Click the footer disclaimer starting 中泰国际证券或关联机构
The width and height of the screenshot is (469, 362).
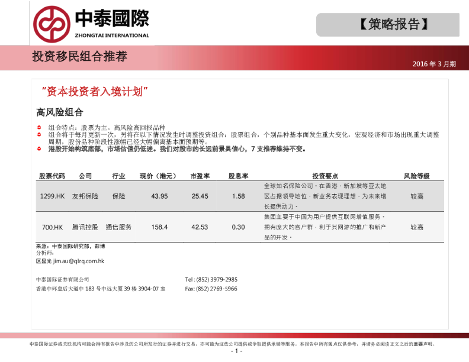pos(232,344)
